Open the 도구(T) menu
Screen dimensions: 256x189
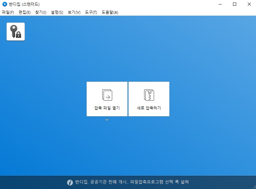tap(91, 12)
